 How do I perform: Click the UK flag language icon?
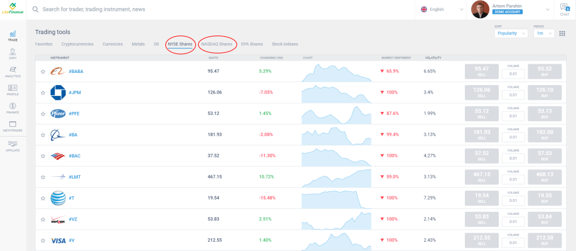(x=424, y=10)
